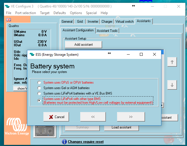Click the UOut 230 V reading
The height and width of the screenshot is (146, 187).
point(30,42)
